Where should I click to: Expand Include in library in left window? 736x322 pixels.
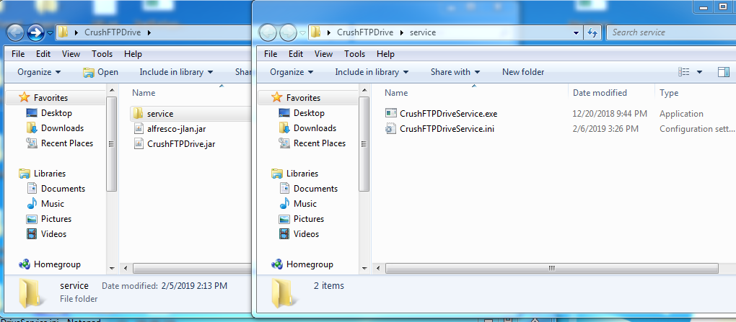point(177,72)
